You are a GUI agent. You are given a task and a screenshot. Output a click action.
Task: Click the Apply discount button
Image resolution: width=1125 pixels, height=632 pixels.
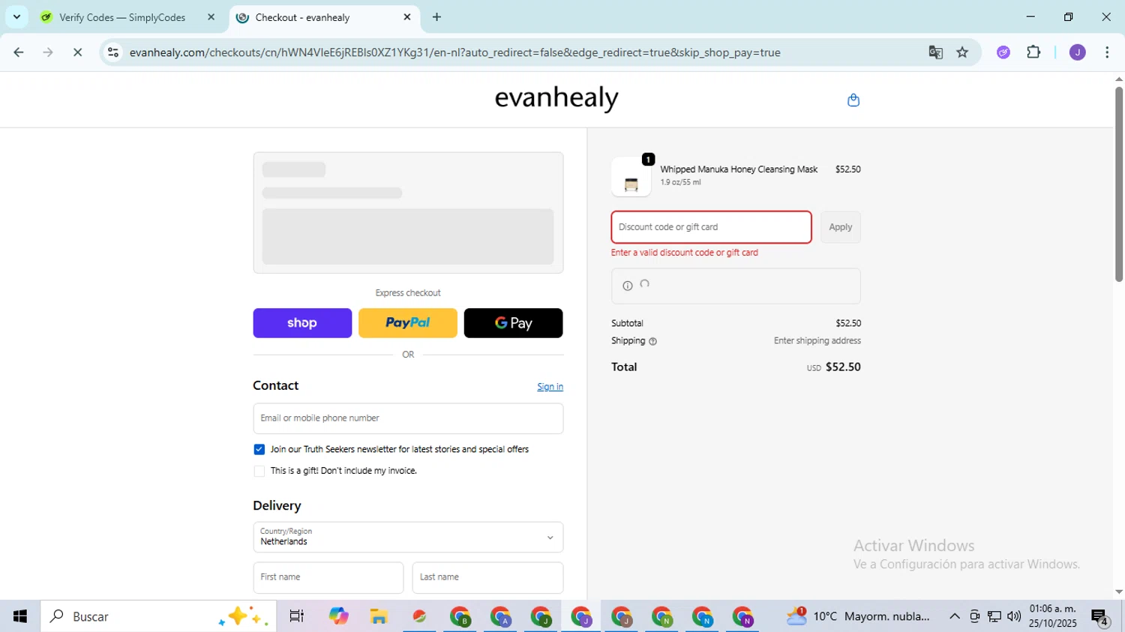pyautogui.click(x=840, y=227)
